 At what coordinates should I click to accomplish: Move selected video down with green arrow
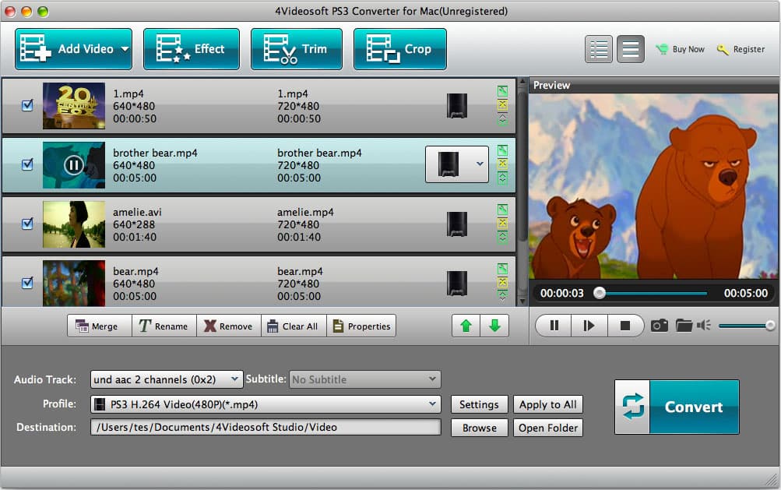click(495, 326)
